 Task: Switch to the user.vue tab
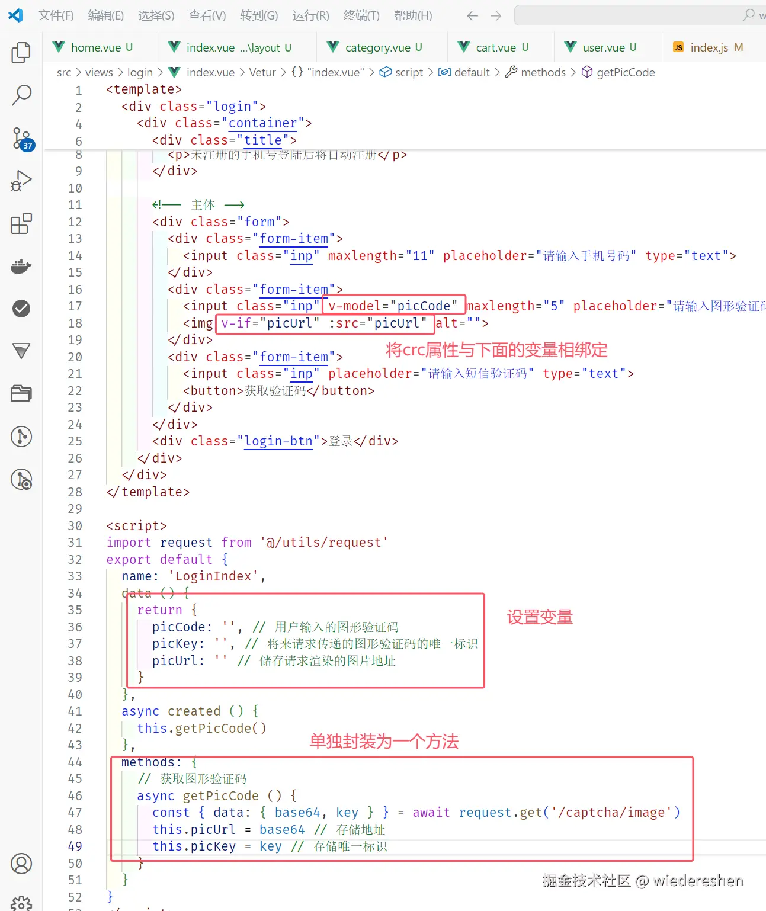pos(608,47)
